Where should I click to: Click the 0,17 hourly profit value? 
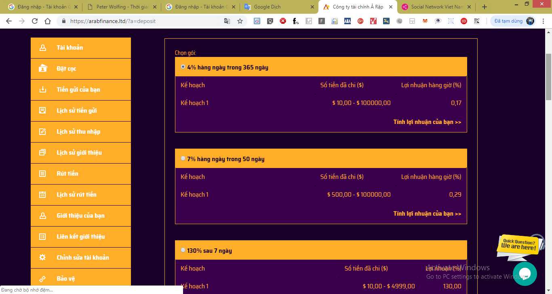[456, 103]
